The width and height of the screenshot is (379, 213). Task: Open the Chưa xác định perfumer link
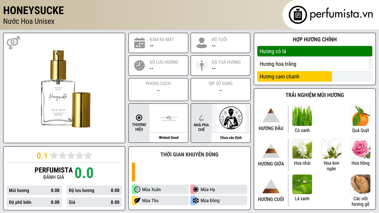click(231, 138)
